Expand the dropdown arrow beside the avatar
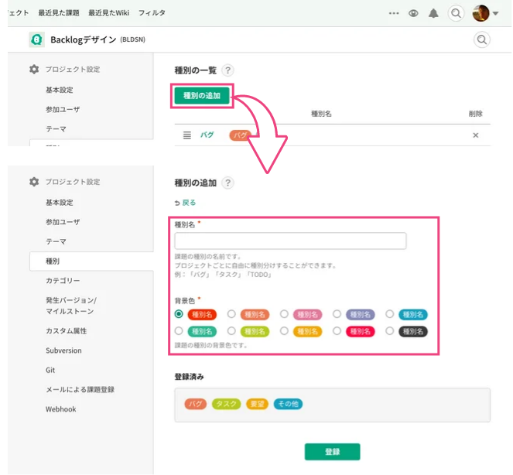Viewport: 513px width, 475px height. [495, 13]
